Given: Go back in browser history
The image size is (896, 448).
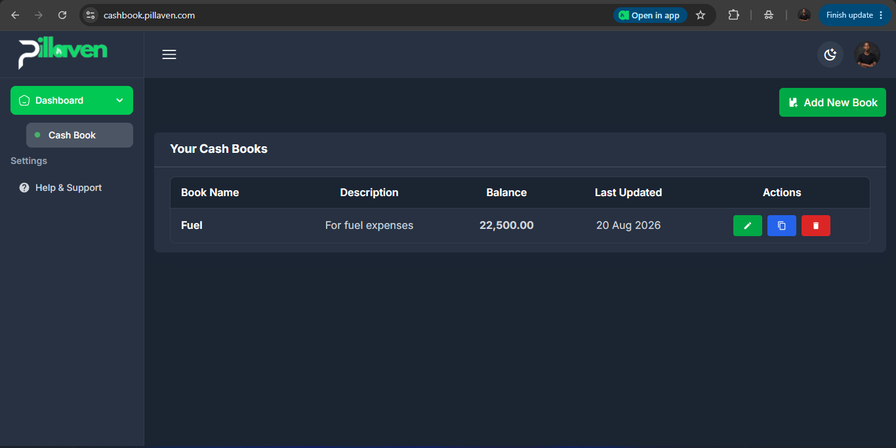Looking at the screenshot, I should 15,15.
